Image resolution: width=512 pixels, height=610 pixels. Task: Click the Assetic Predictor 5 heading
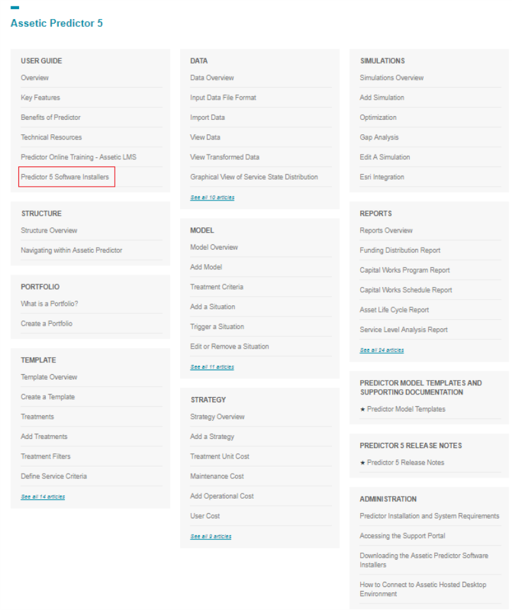[56, 24]
